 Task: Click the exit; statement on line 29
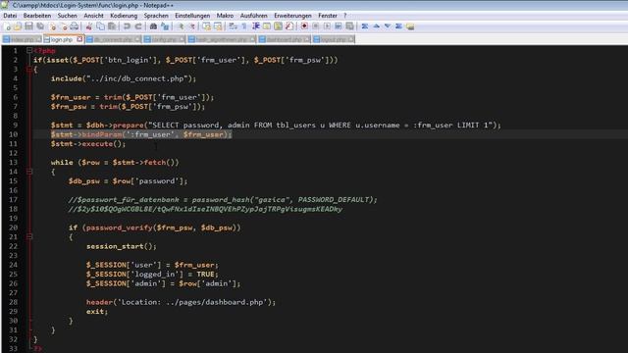[x=97, y=312]
